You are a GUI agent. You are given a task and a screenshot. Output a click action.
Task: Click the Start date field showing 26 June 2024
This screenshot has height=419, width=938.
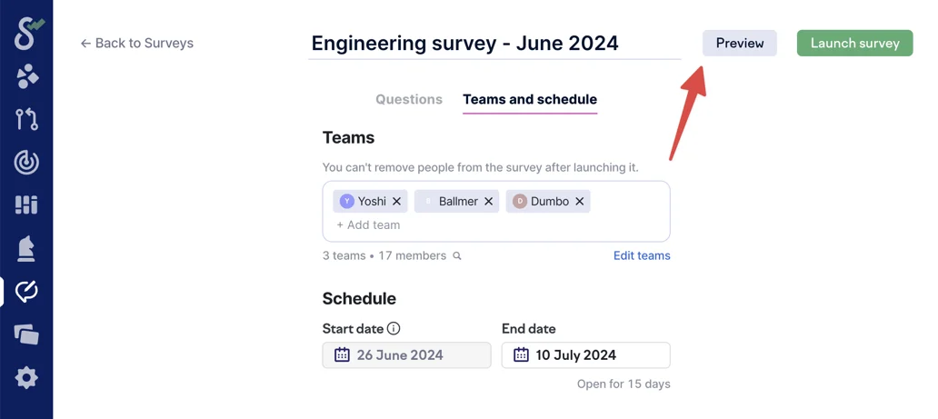click(x=406, y=355)
